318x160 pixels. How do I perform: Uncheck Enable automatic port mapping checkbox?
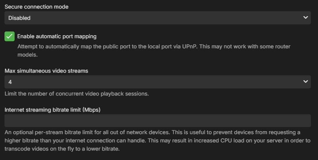click(10, 36)
